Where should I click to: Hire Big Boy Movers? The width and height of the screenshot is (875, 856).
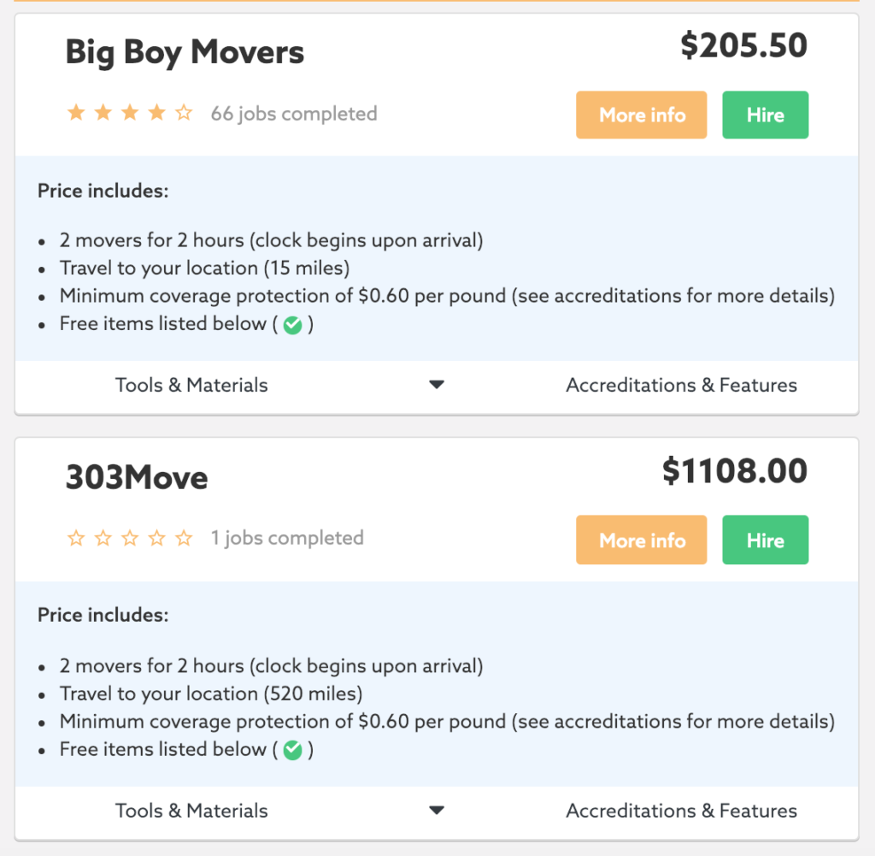coord(765,115)
